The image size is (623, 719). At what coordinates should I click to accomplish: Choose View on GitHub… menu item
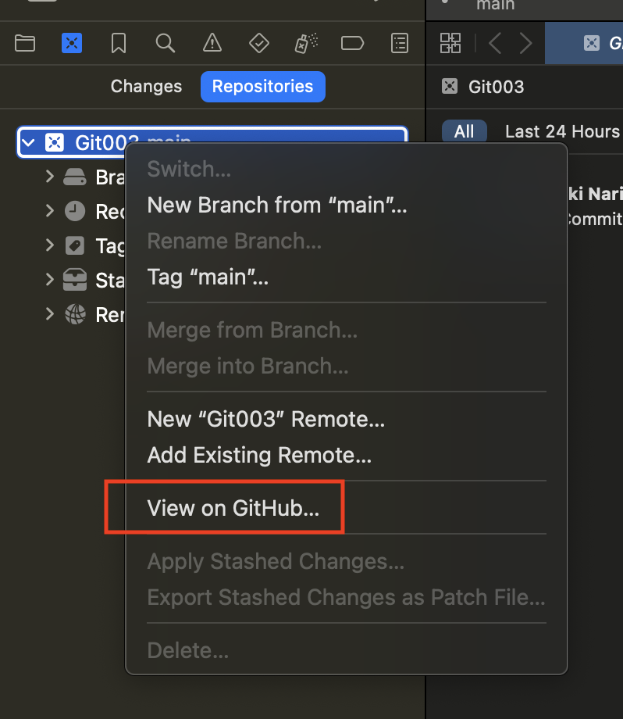347,508
